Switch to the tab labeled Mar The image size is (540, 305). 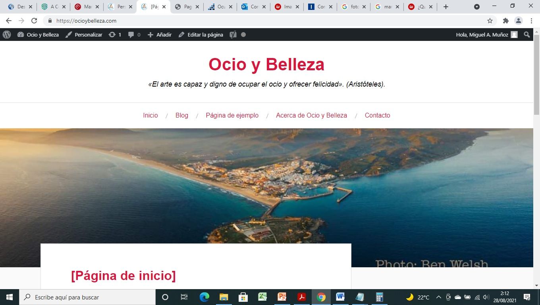[x=87, y=7]
